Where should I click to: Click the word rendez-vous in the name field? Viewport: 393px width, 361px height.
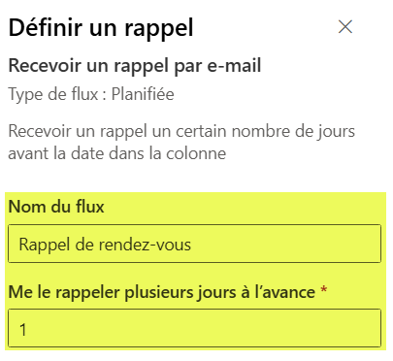point(145,245)
